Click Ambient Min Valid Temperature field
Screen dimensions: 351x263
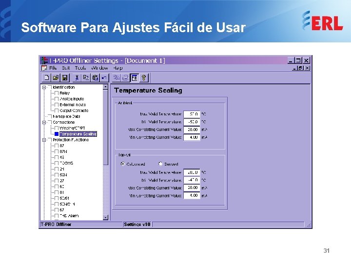point(192,122)
